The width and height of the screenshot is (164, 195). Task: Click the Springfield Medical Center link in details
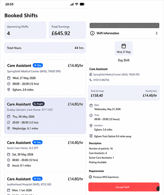(x=116, y=74)
